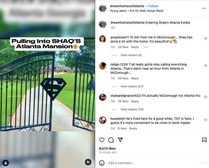Save the post with the bookmark icon
Screen dimensions: 209x168
[204, 140]
